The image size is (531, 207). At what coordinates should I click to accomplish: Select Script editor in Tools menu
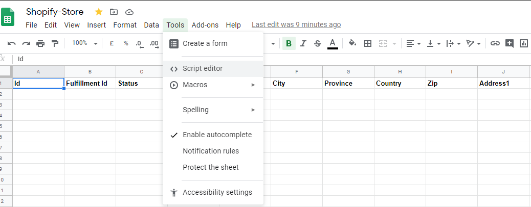[213, 68]
